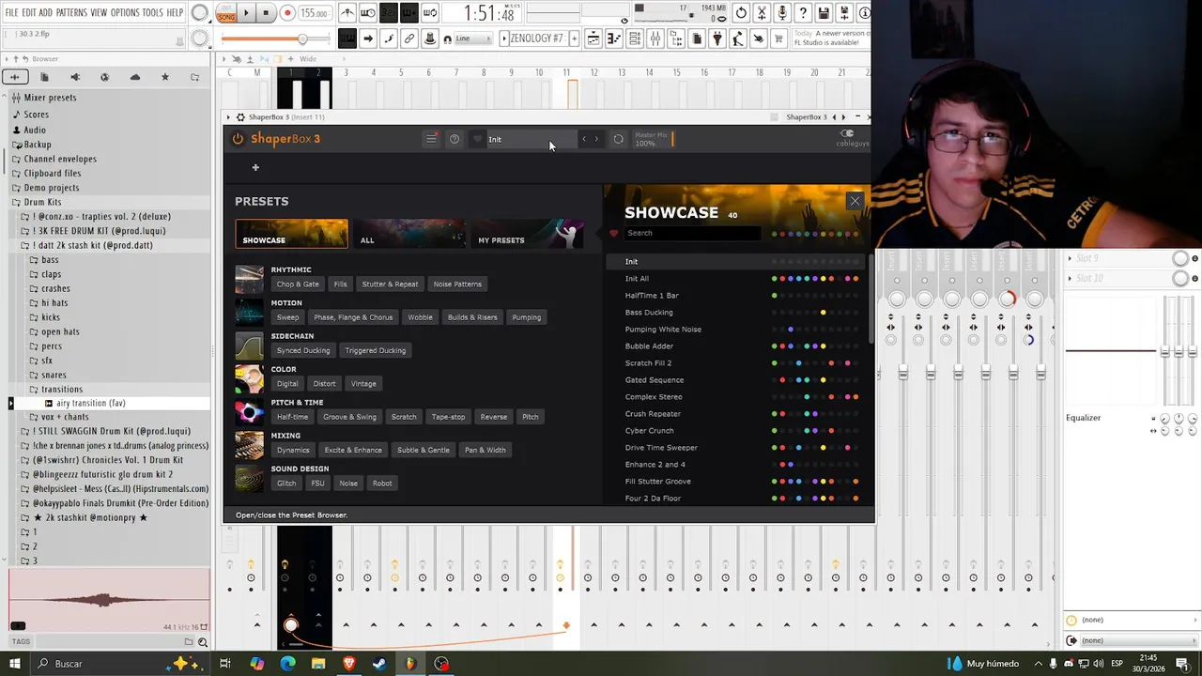Select the Pumping White Noise preset
Viewport: 1202px width, 676px height.
(x=736, y=330)
